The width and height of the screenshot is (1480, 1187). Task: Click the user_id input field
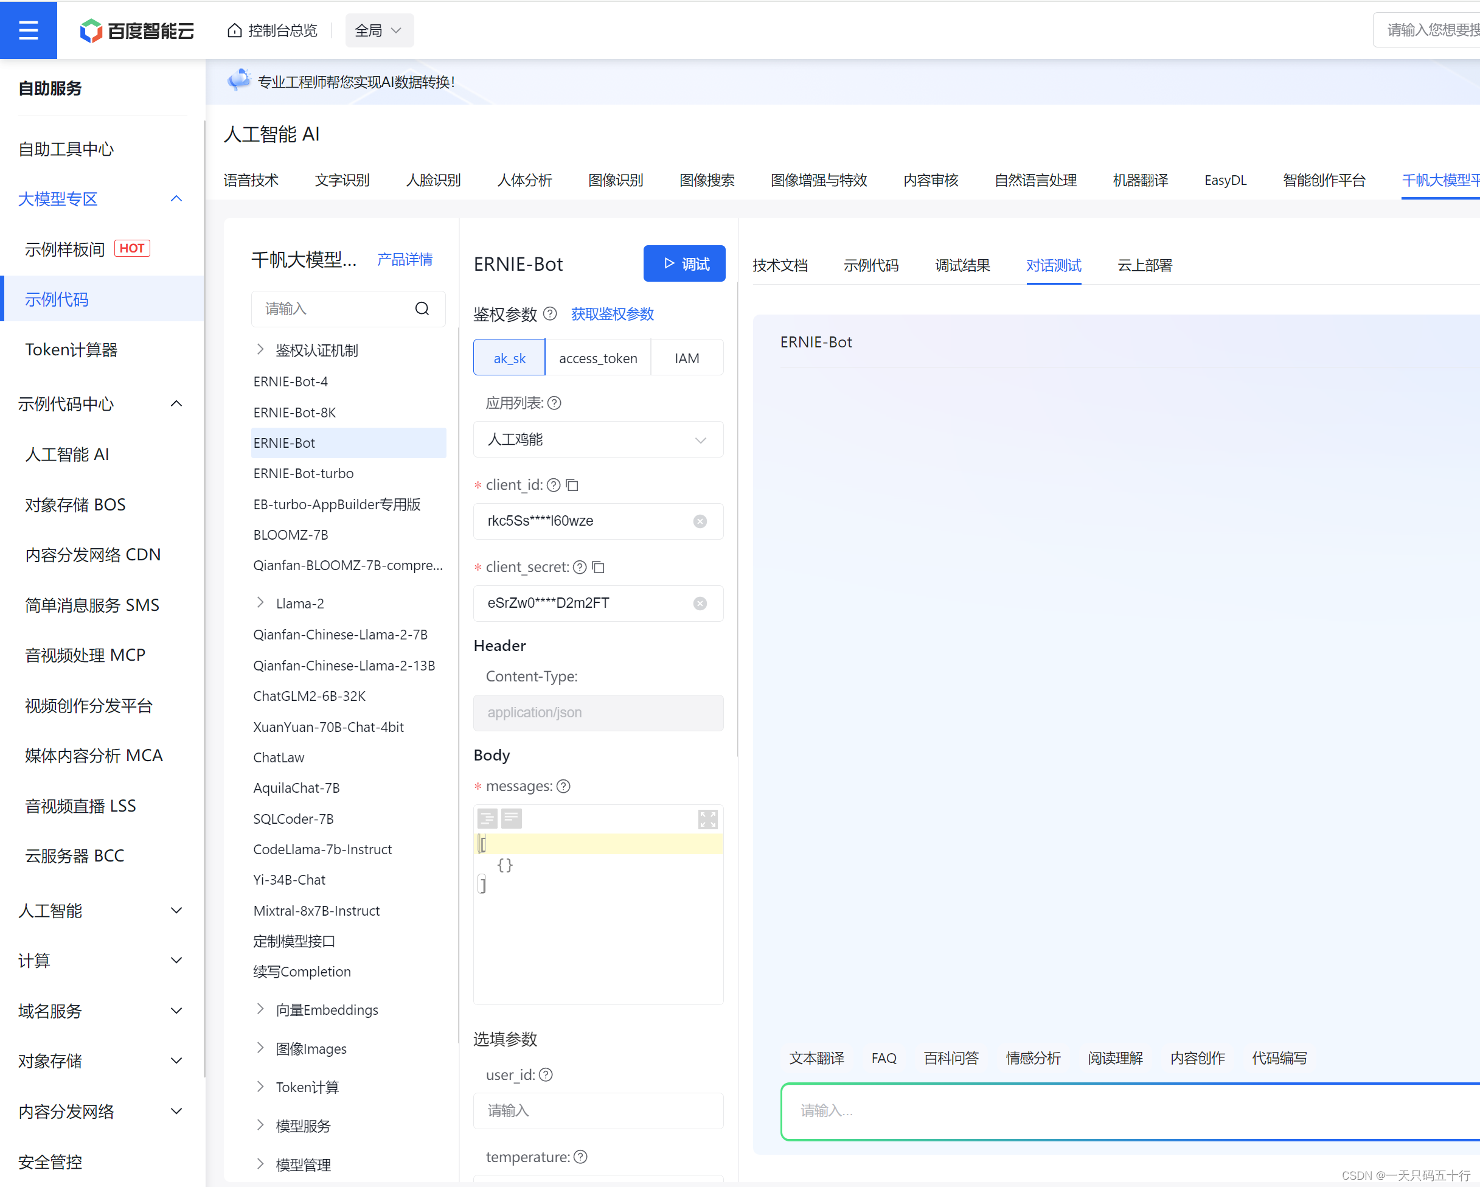click(x=597, y=1110)
